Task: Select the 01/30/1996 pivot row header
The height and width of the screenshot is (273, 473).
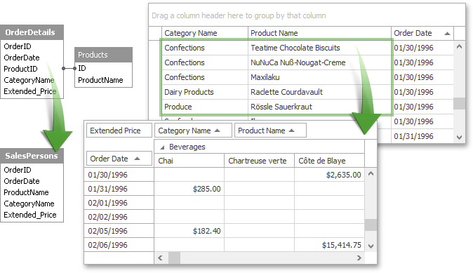Action: point(119,175)
